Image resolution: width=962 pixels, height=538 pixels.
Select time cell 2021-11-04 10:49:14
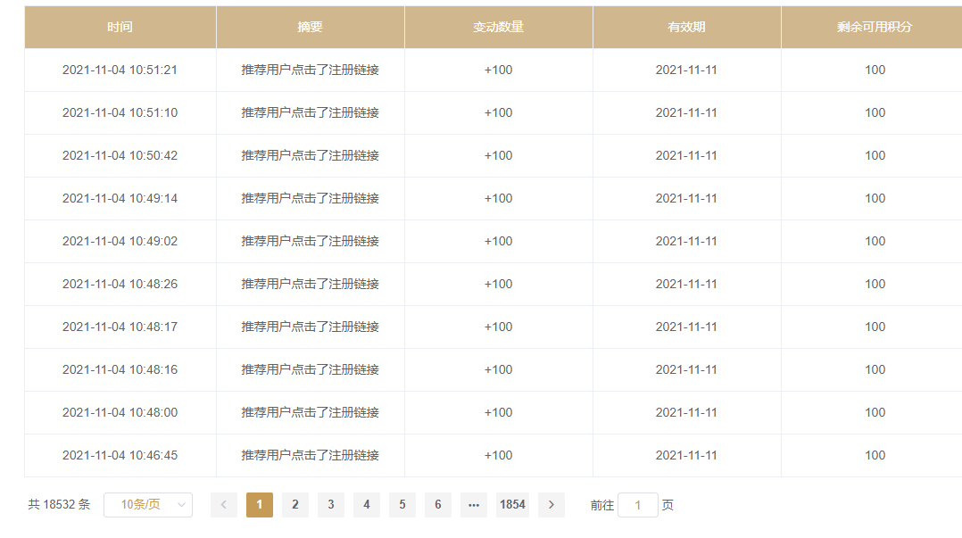point(120,199)
